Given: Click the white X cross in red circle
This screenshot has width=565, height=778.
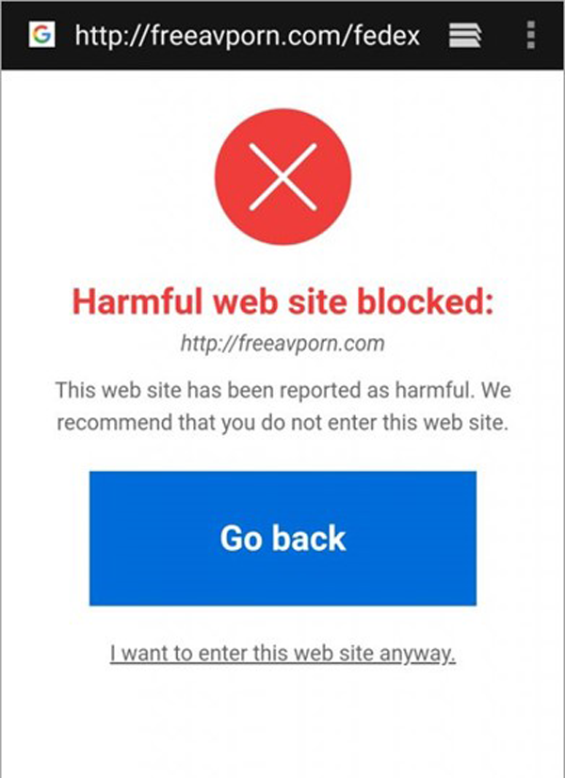Looking at the screenshot, I should tap(282, 177).
